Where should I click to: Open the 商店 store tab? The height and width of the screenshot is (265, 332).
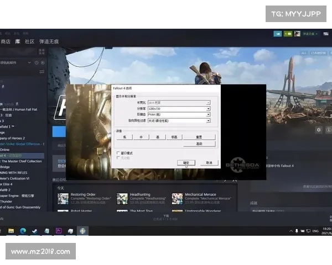coord(6,41)
